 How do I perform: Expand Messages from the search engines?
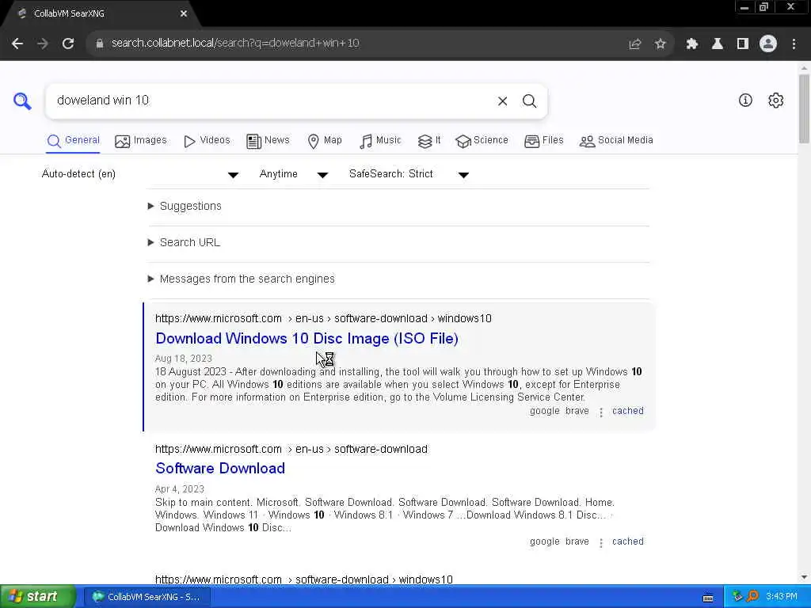point(242,279)
